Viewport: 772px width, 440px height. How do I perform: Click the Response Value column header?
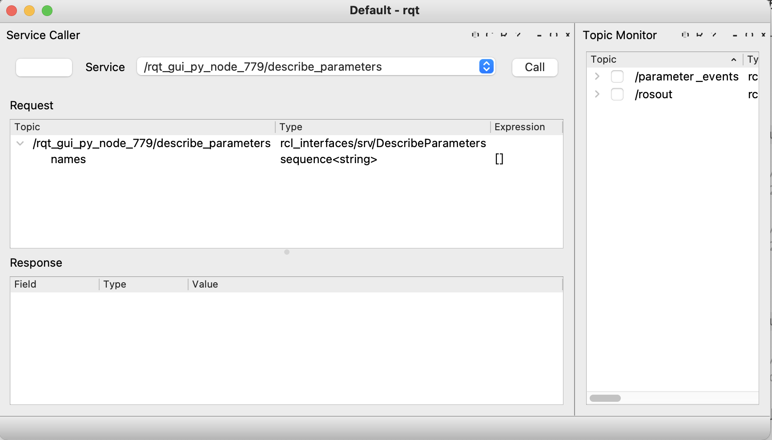click(375, 284)
